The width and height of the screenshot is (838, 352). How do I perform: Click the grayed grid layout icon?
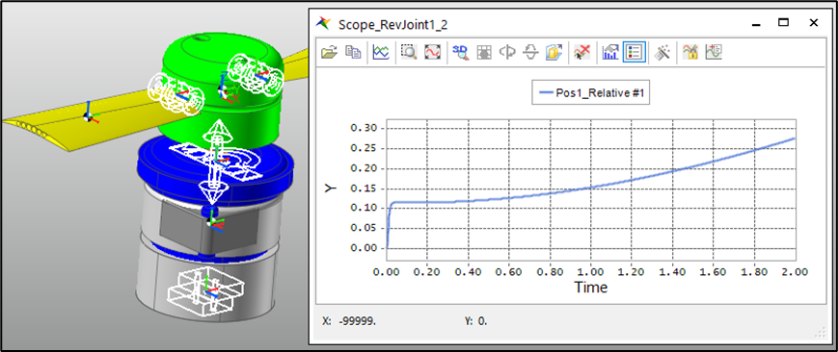coord(484,52)
